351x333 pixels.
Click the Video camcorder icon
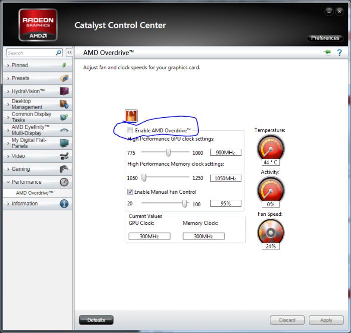pyautogui.click(x=64, y=156)
